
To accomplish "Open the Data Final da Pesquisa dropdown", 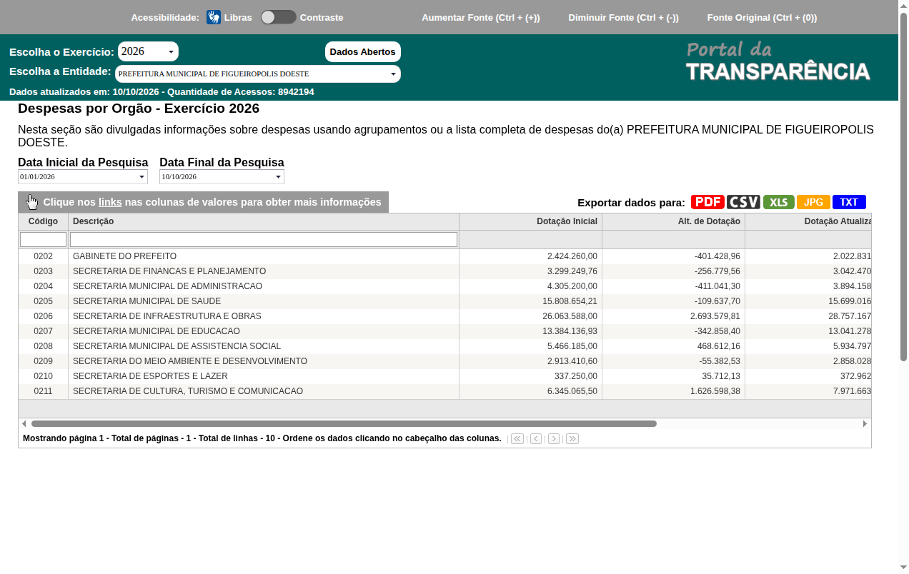I will click(222, 176).
